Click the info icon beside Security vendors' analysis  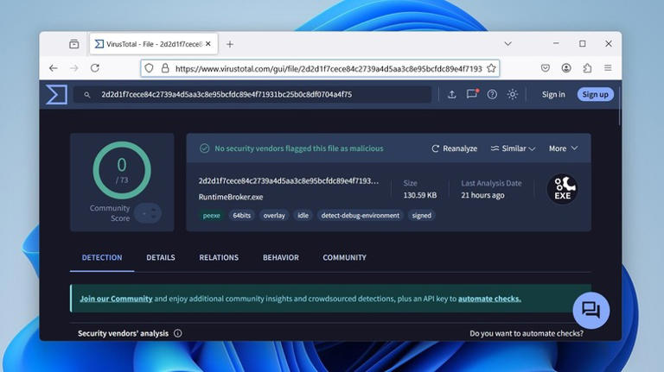point(178,333)
